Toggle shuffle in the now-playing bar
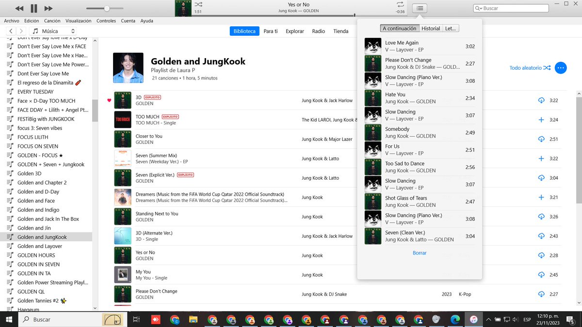582x327 pixels. pos(198,4)
